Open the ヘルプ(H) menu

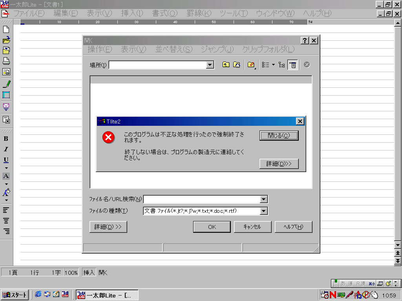point(317,13)
